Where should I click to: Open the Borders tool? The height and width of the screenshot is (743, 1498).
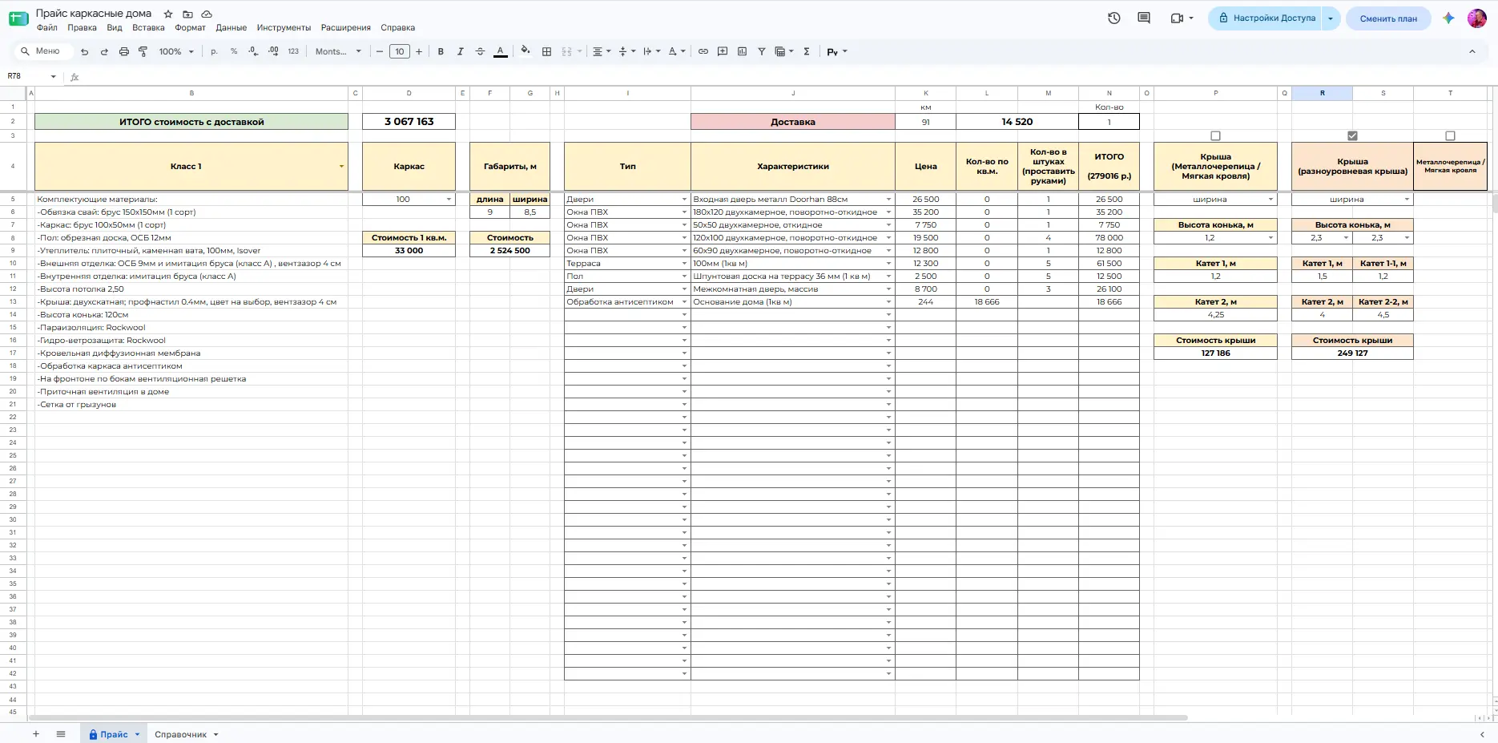546,51
